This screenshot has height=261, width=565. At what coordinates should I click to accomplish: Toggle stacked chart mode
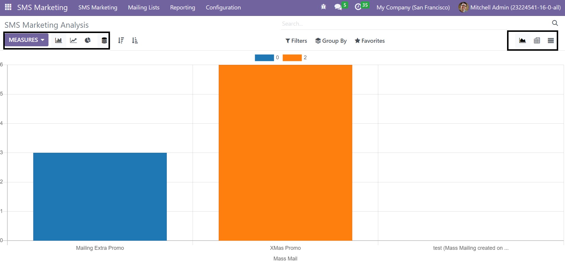coord(104,40)
